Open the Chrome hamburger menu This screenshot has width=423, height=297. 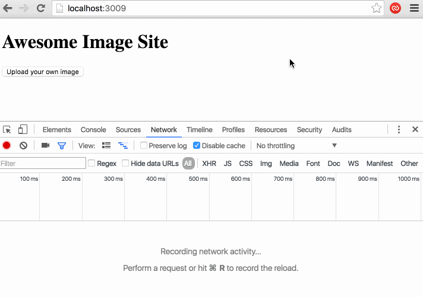point(413,8)
